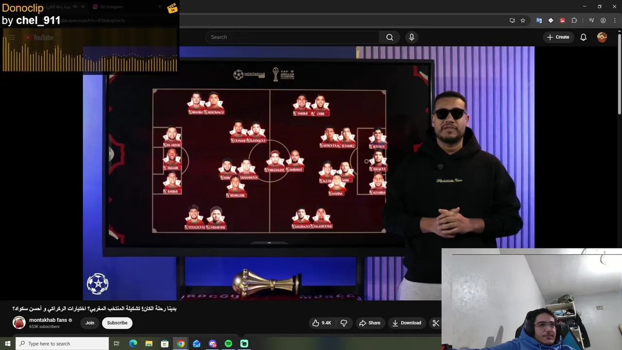Open YouTube notifications bell
The height and width of the screenshot is (350, 622).
(583, 37)
